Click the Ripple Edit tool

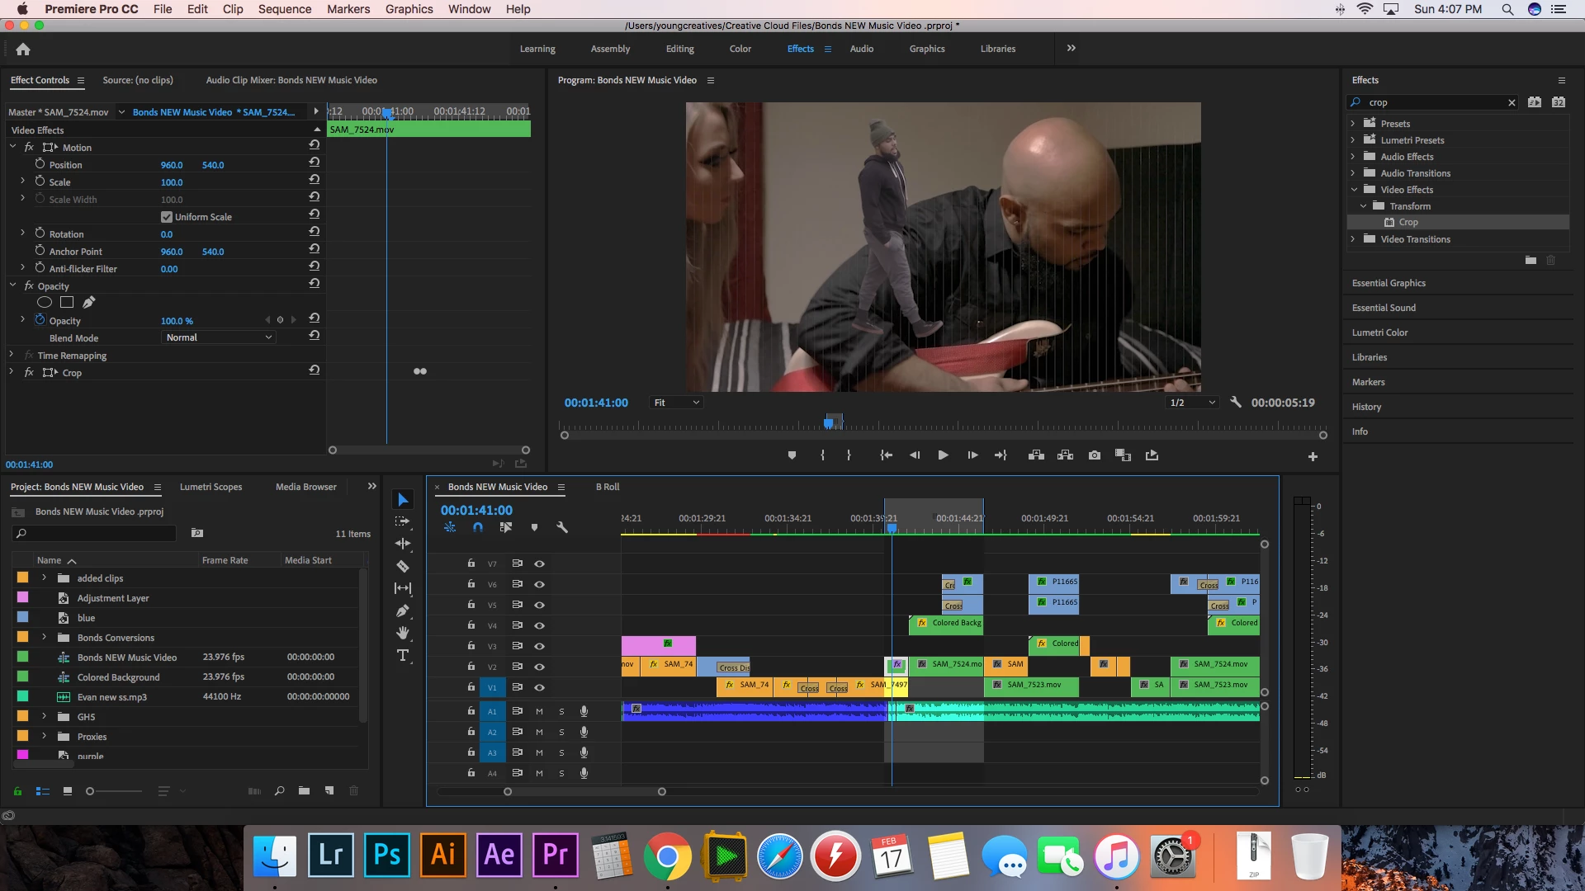pos(403,544)
